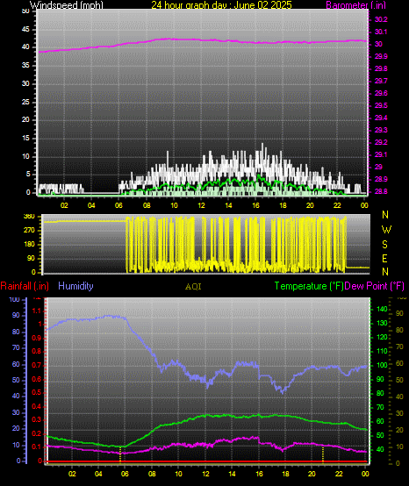Click the '30.2' barometer axis value
The height and width of the screenshot is (486, 409).
(x=381, y=19)
